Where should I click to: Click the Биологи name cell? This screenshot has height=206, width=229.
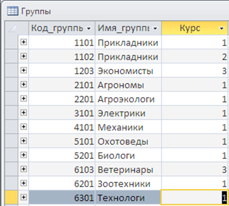tap(128, 155)
